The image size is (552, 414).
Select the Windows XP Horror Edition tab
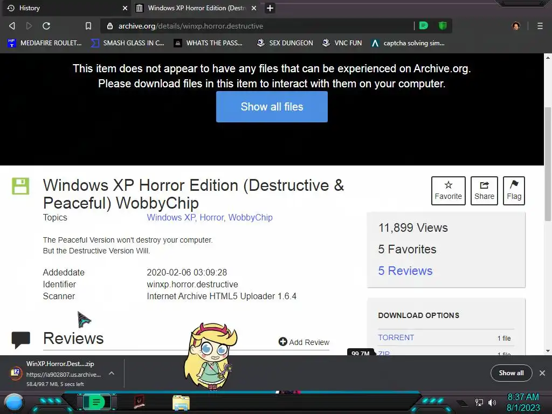[x=196, y=8]
